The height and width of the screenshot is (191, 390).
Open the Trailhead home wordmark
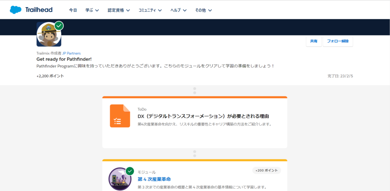coord(39,10)
